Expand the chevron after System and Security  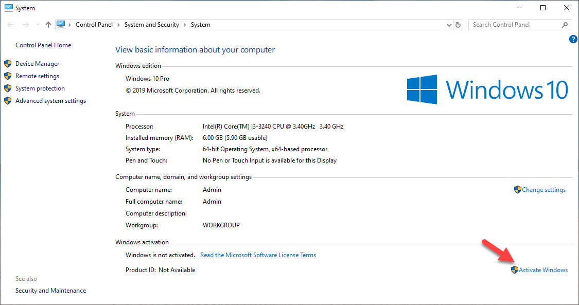[186, 24]
